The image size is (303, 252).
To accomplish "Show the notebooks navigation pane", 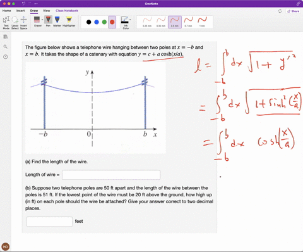I will [x=6, y=37].
